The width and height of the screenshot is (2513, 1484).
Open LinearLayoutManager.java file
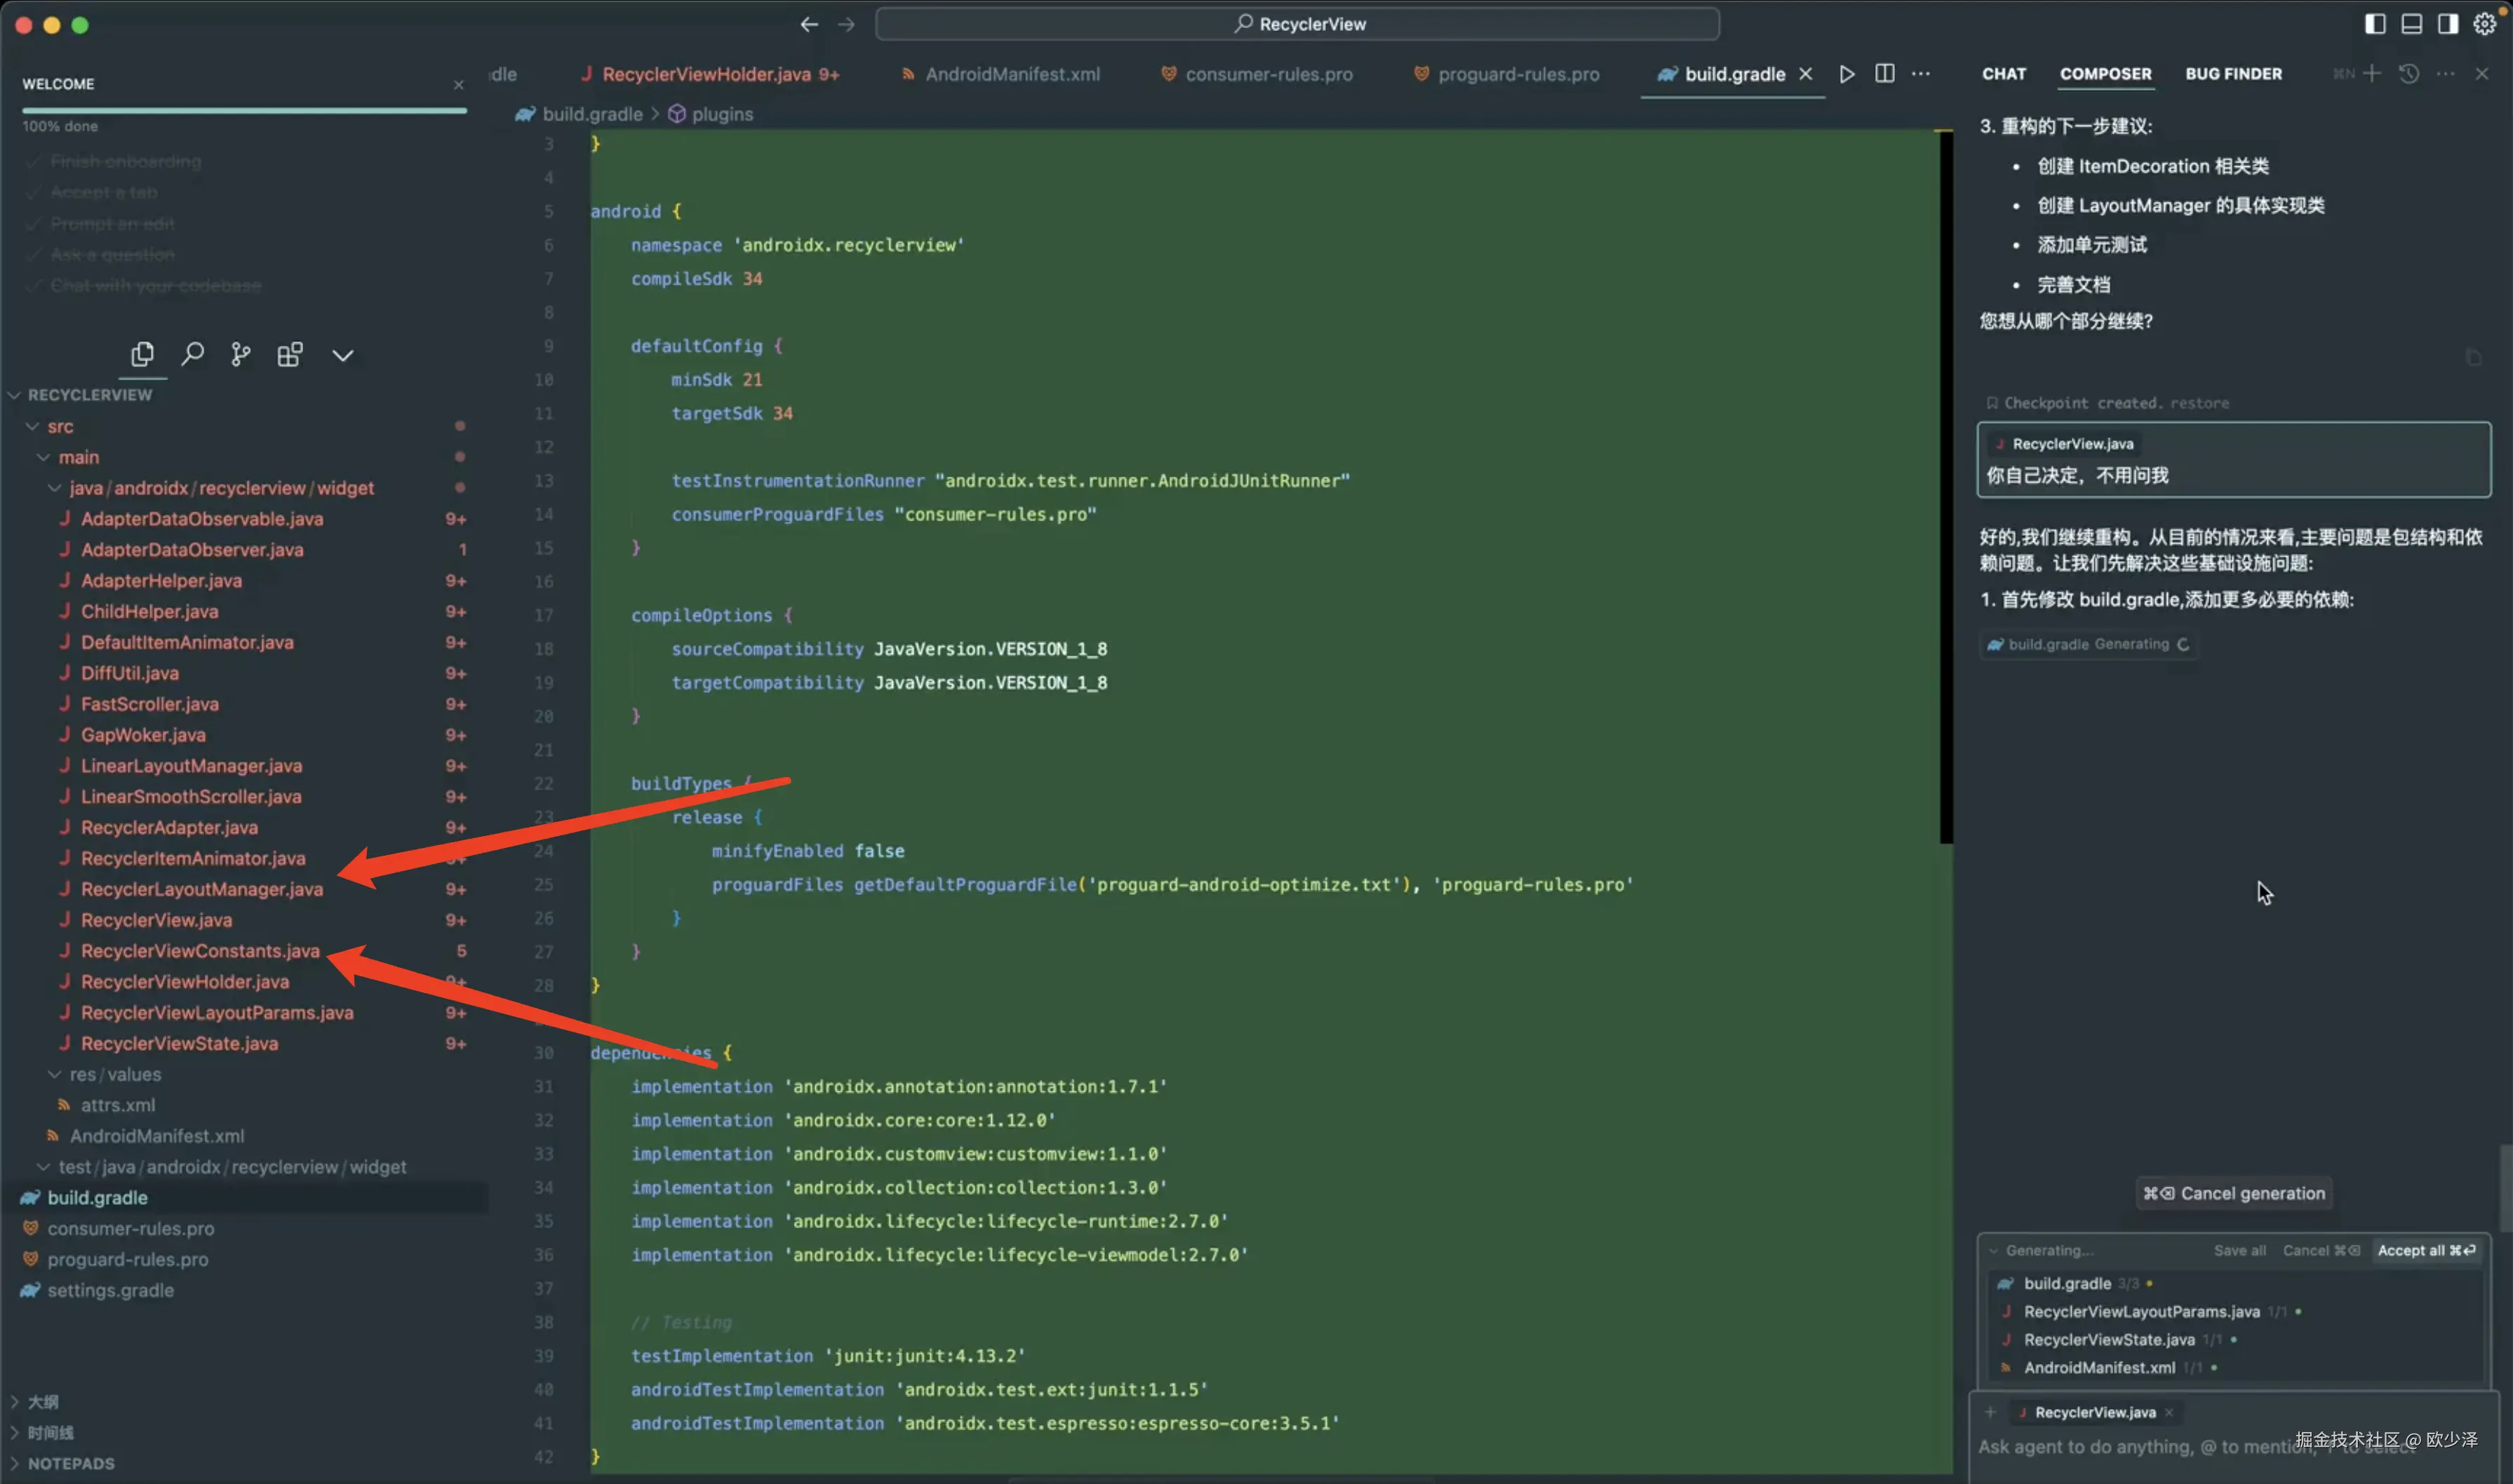pyautogui.click(x=191, y=766)
